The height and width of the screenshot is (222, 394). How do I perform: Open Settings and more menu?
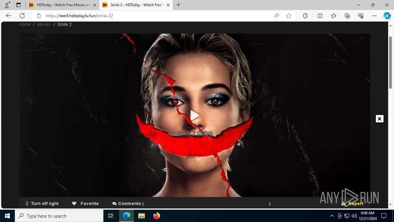click(374, 16)
